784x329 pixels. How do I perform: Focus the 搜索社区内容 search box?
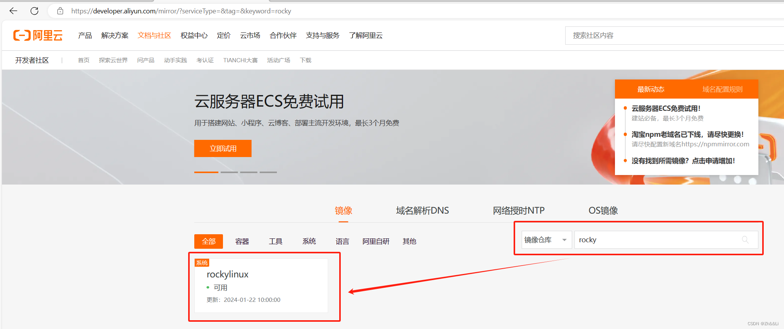pos(674,36)
